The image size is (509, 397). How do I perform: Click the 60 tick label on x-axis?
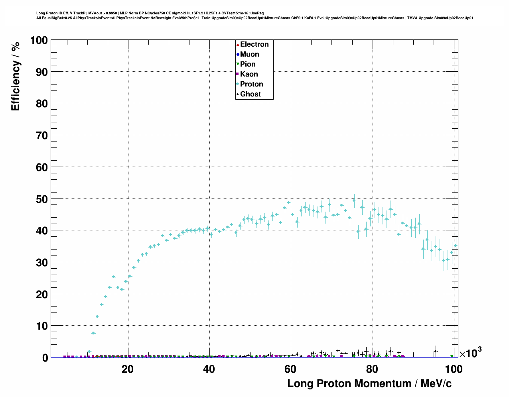[290, 369]
